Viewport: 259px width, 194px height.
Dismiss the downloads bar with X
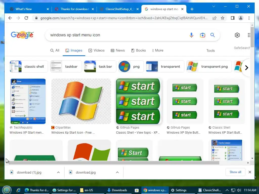250,172
